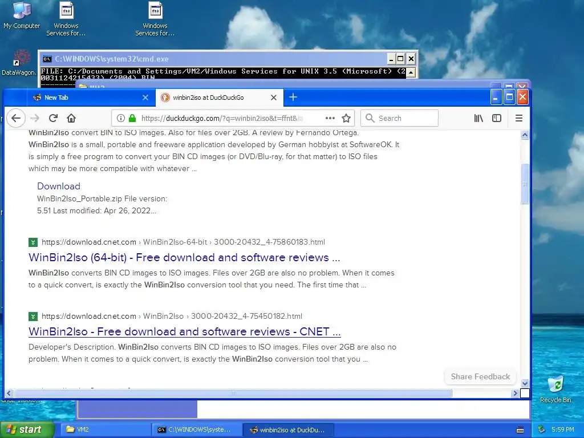Switch to winbin2iso browser taskbar button
Image resolution: width=584 pixels, height=438 pixels.
288,429
